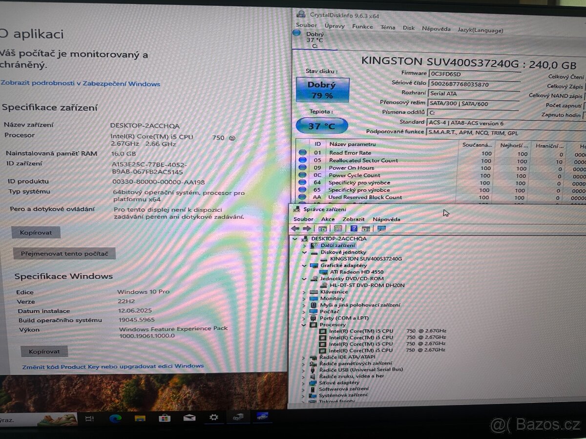
Task: Open File Explorer from the taskbar
Action: (140, 418)
